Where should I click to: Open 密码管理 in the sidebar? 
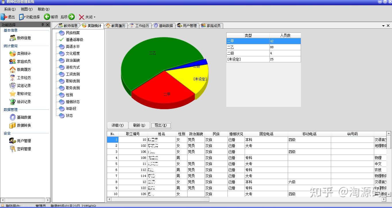click(x=20, y=149)
